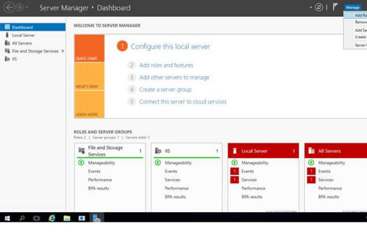Open the All Servers tile header

(336, 151)
